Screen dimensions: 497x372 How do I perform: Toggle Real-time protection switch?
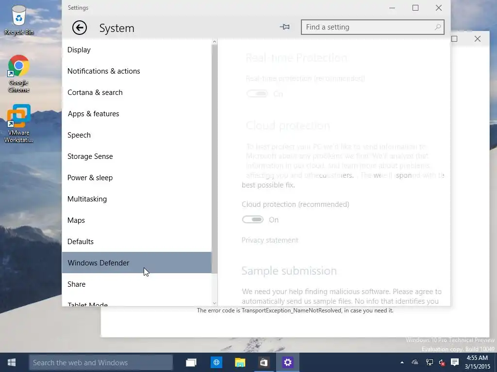(257, 93)
